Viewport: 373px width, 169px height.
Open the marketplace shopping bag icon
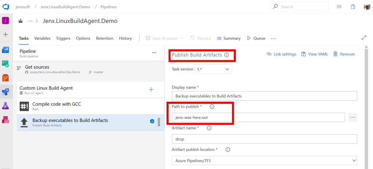pos(353,7)
